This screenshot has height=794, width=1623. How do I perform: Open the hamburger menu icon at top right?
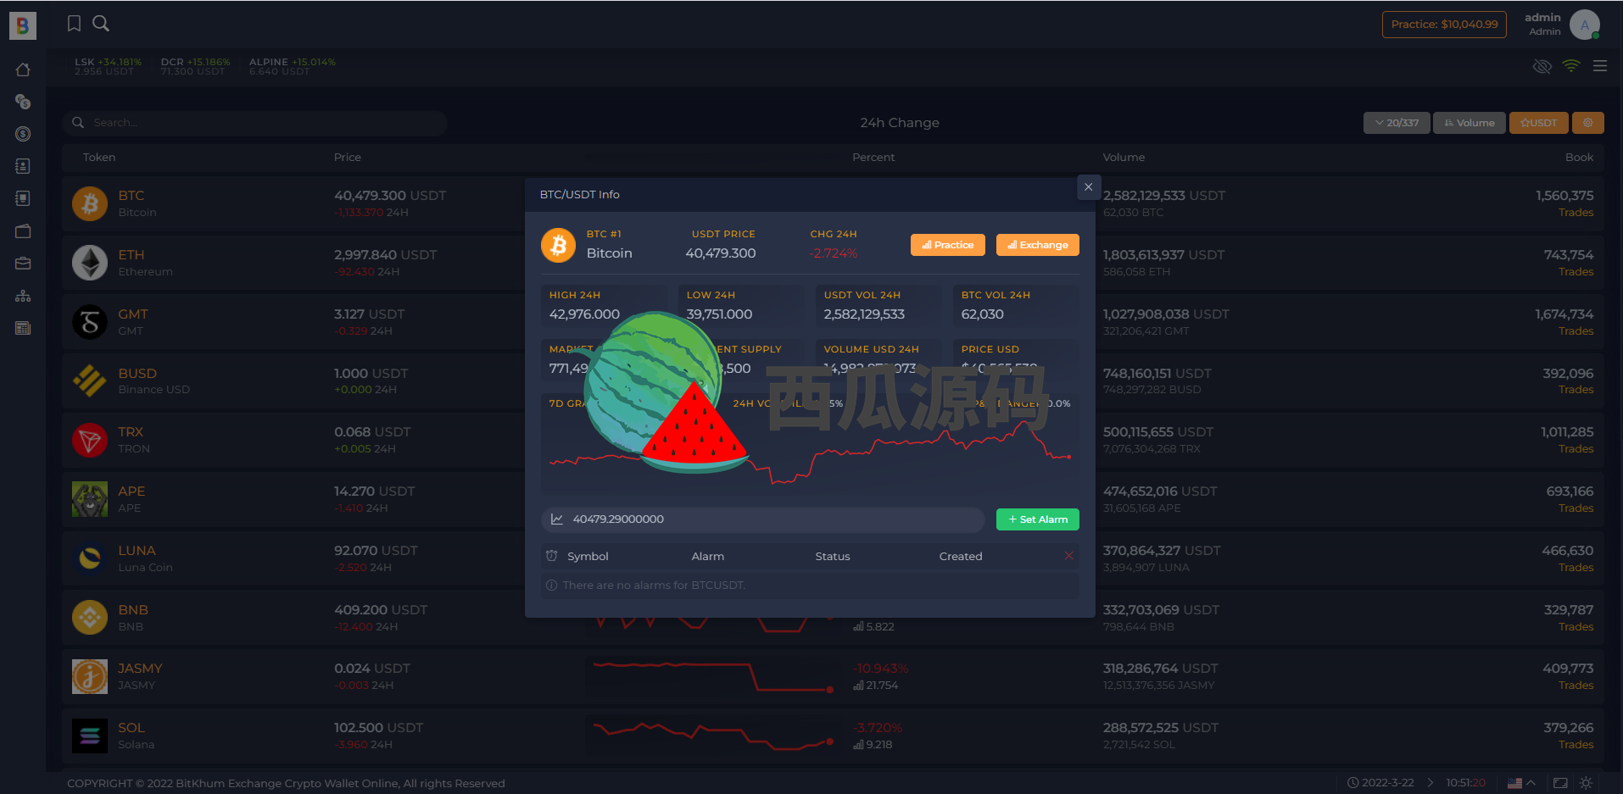tap(1600, 66)
